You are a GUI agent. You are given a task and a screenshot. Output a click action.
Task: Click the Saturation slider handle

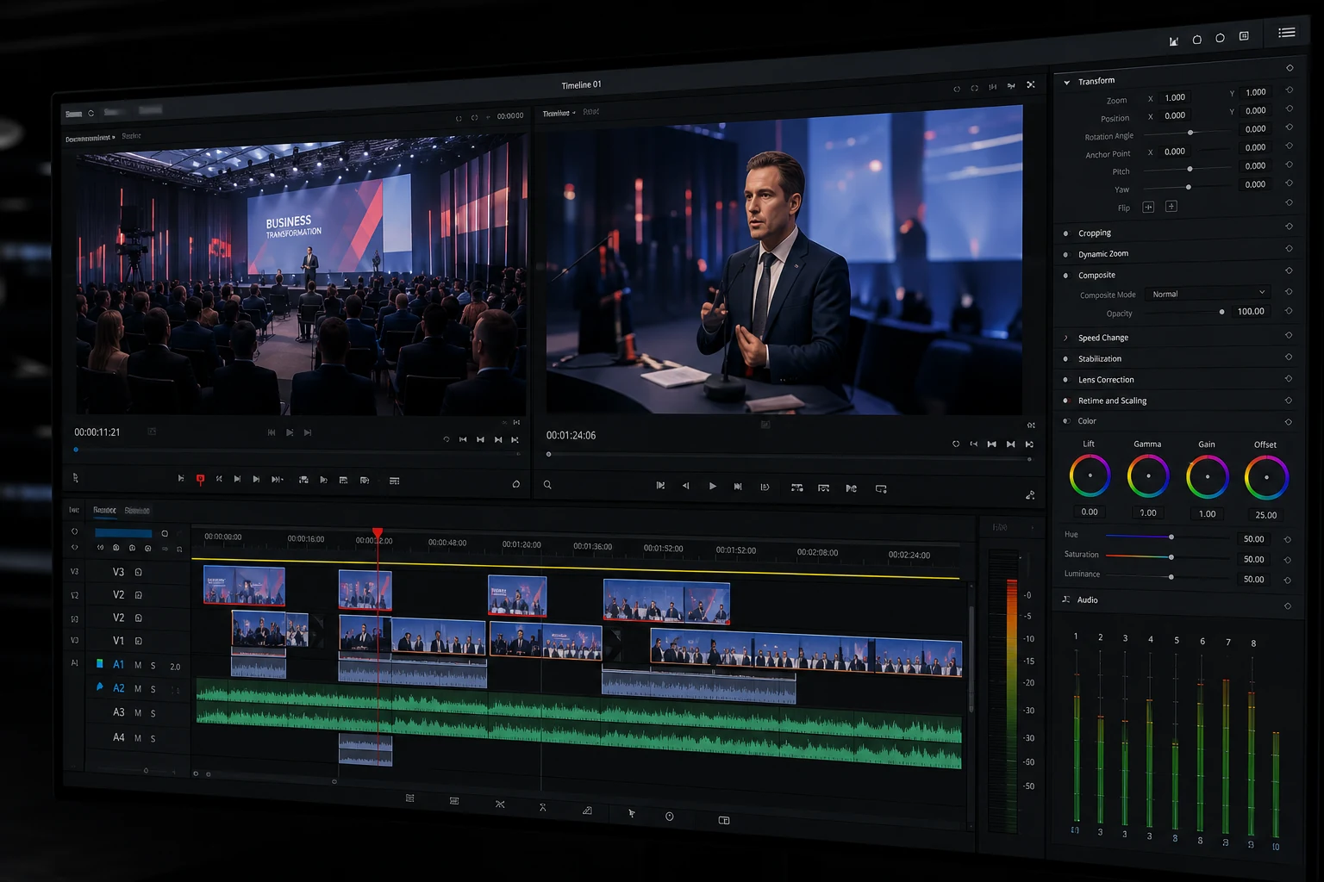pyautogui.click(x=1171, y=556)
